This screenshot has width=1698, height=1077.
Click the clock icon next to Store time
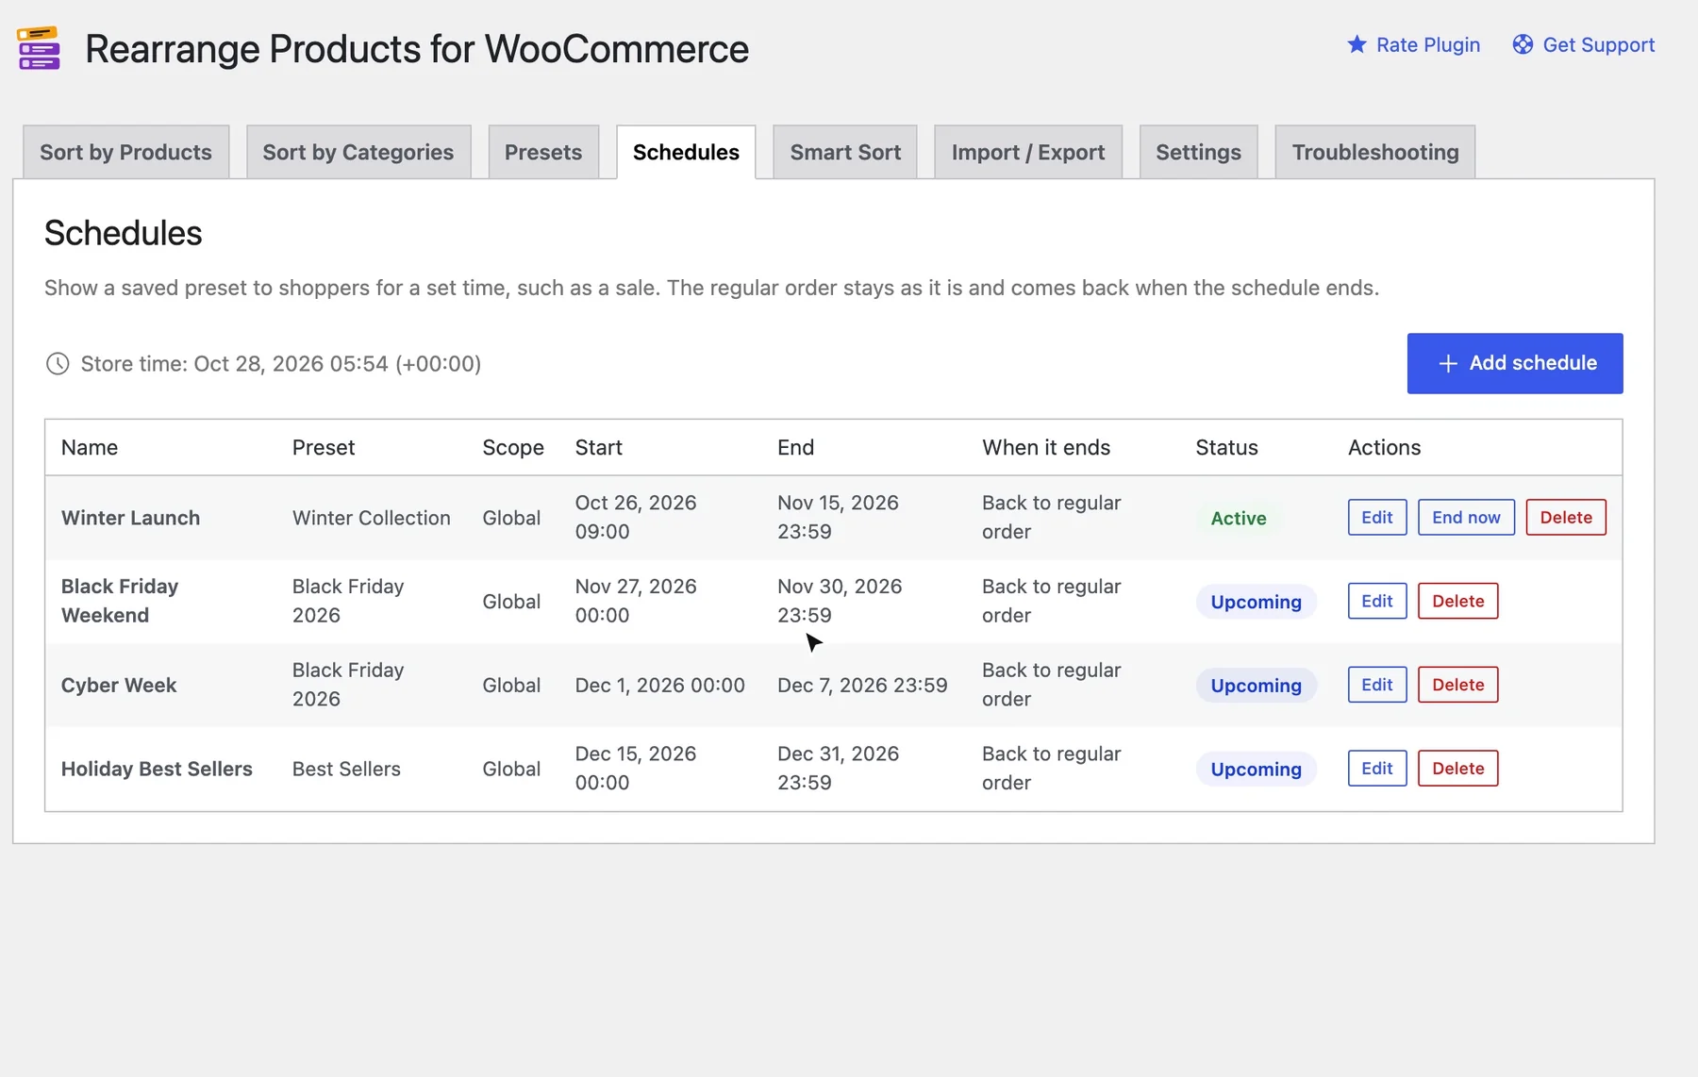coord(58,363)
